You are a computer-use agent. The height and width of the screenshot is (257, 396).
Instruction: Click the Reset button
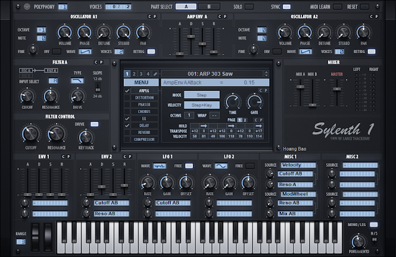(364, 7)
